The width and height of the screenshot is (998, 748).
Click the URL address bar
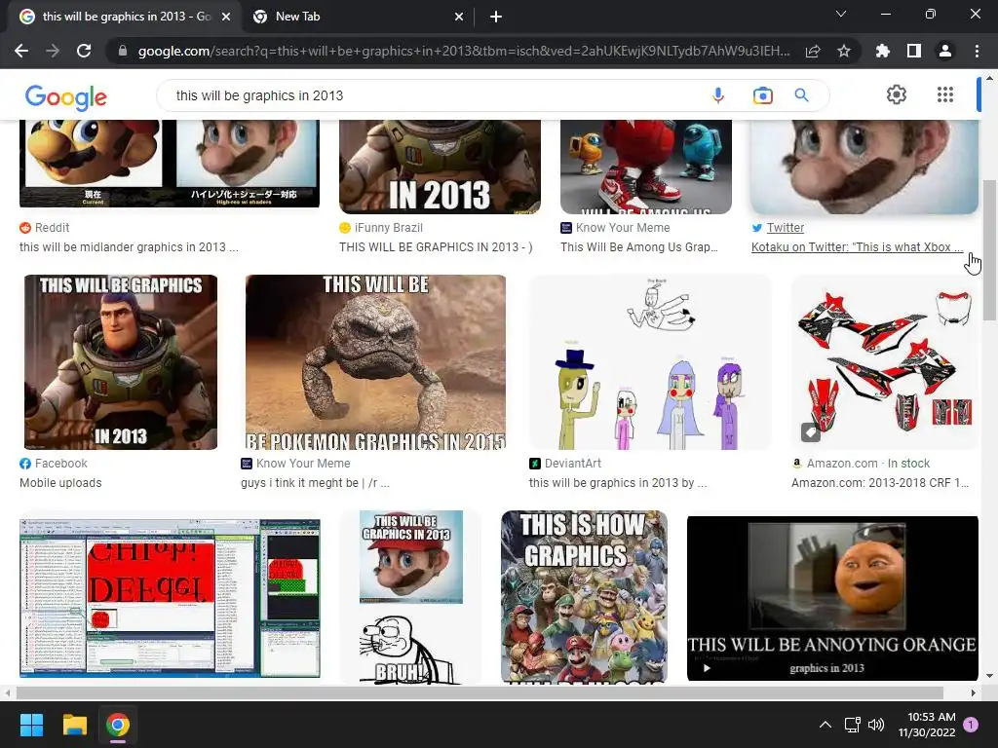(x=463, y=51)
